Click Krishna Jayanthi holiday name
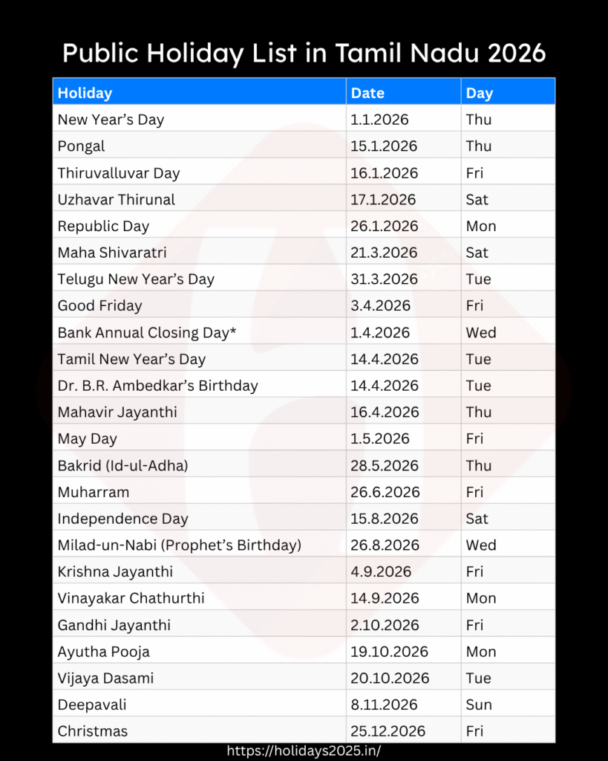The height and width of the screenshot is (761, 608). (115, 572)
